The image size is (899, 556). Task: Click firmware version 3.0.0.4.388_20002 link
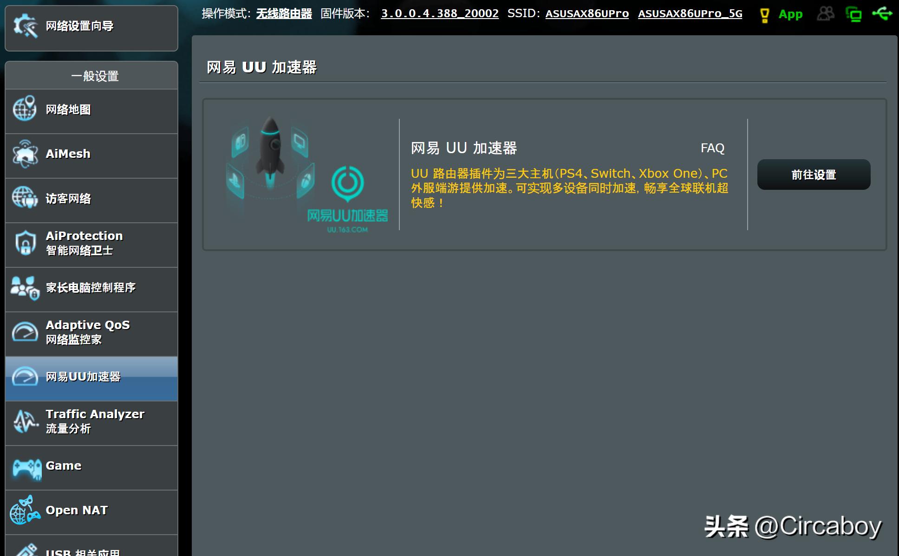[x=439, y=13]
